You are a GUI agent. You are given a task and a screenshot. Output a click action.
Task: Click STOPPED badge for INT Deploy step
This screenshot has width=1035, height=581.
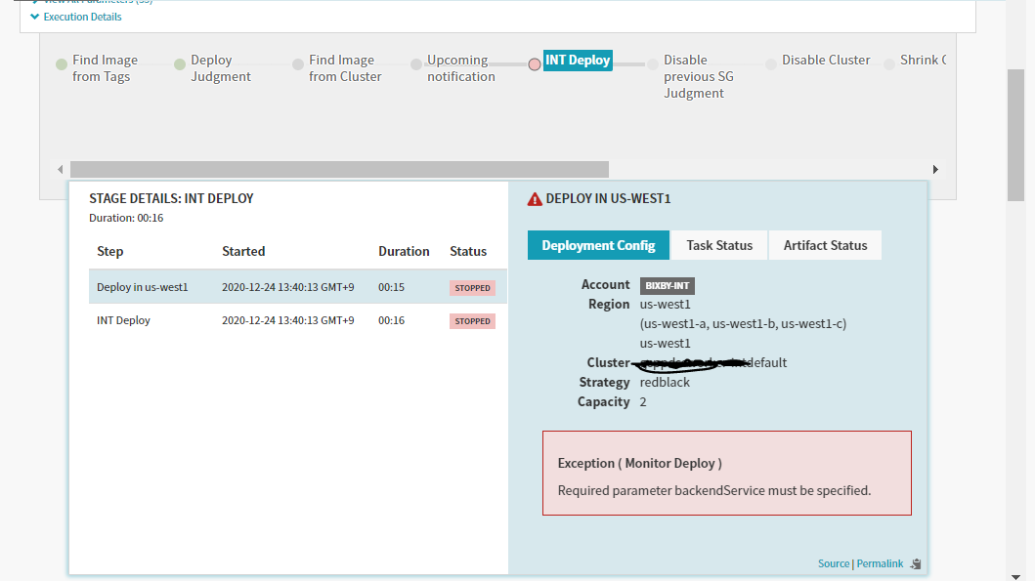click(x=473, y=321)
